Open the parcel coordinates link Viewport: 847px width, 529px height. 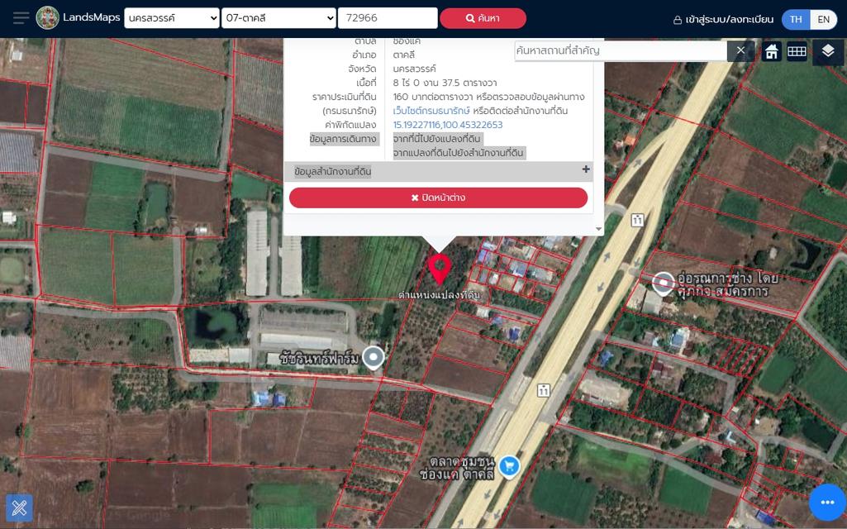[447, 125]
